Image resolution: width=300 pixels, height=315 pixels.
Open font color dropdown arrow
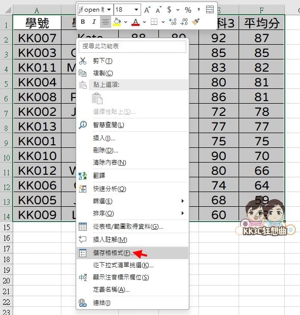pyautogui.click(x=144, y=22)
